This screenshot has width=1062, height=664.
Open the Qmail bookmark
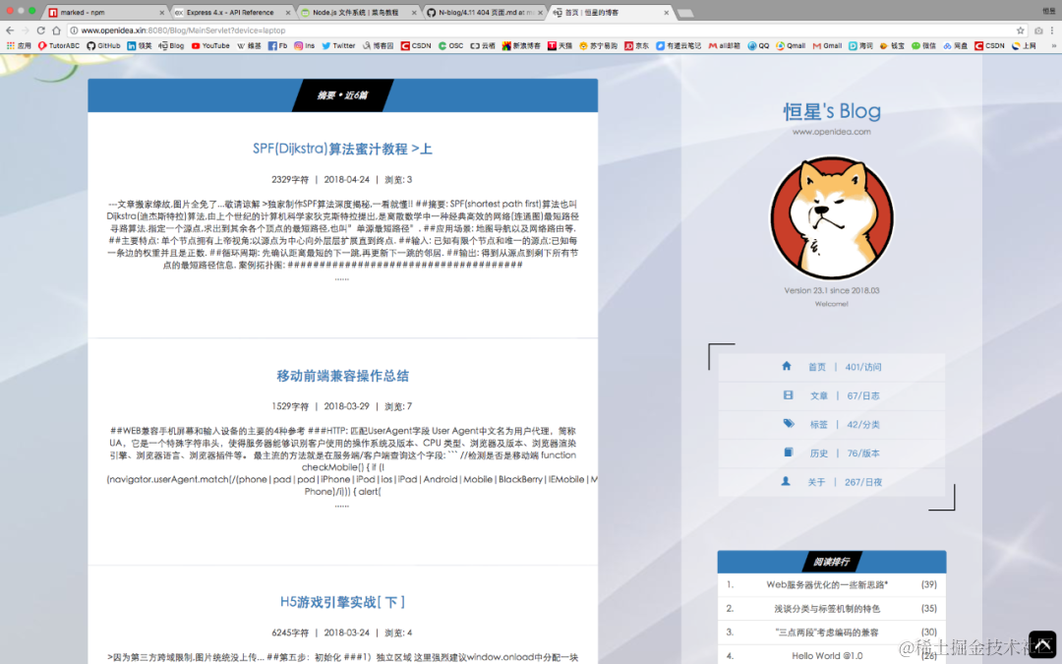click(x=791, y=46)
